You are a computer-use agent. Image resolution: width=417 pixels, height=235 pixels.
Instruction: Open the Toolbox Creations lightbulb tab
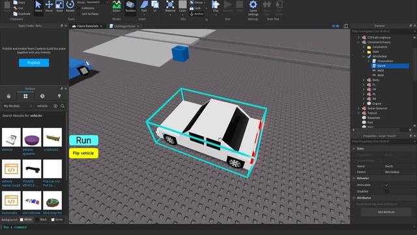(59, 96)
